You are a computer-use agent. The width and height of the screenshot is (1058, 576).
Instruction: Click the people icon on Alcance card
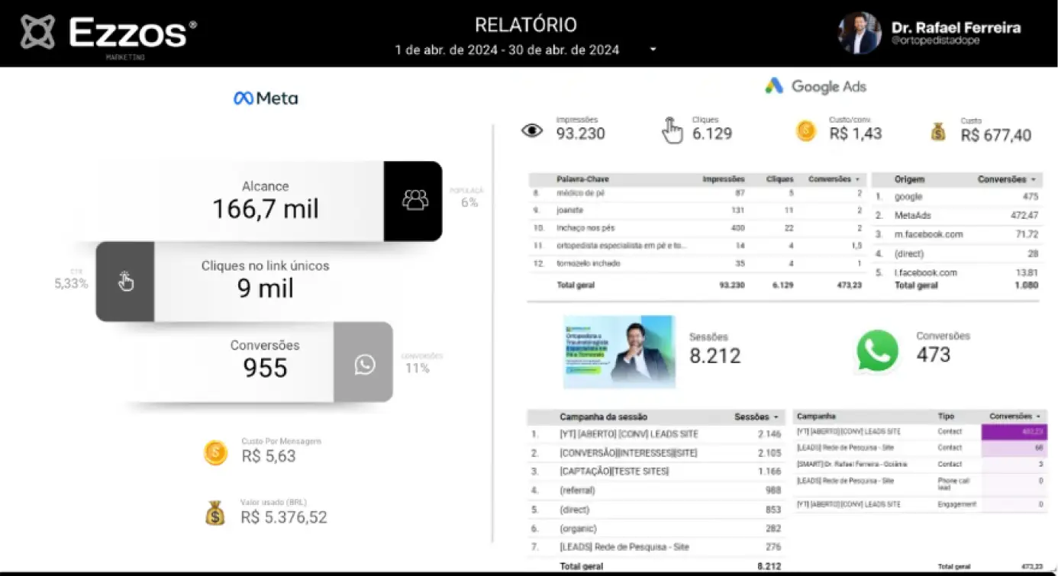click(x=414, y=200)
